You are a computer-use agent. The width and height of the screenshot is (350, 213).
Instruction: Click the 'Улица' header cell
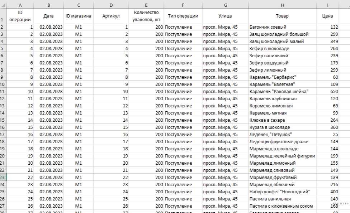pos(225,16)
